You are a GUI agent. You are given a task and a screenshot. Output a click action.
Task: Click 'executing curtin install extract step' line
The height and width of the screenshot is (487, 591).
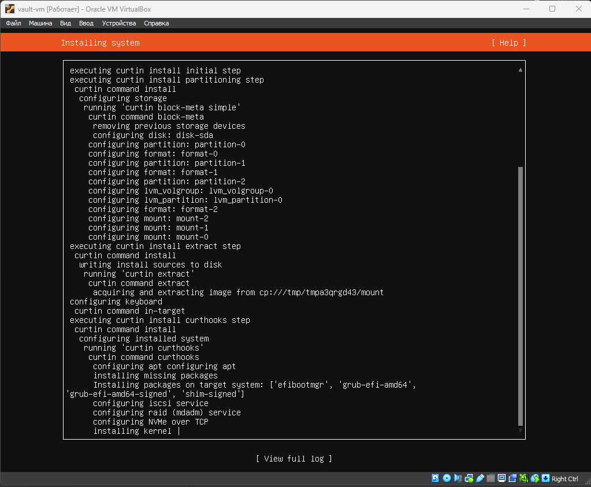click(155, 246)
